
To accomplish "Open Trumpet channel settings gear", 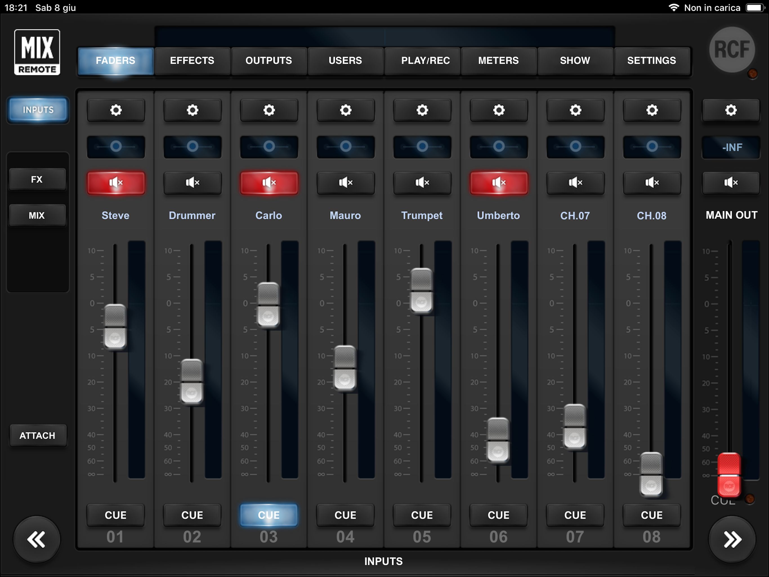I will point(422,110).
